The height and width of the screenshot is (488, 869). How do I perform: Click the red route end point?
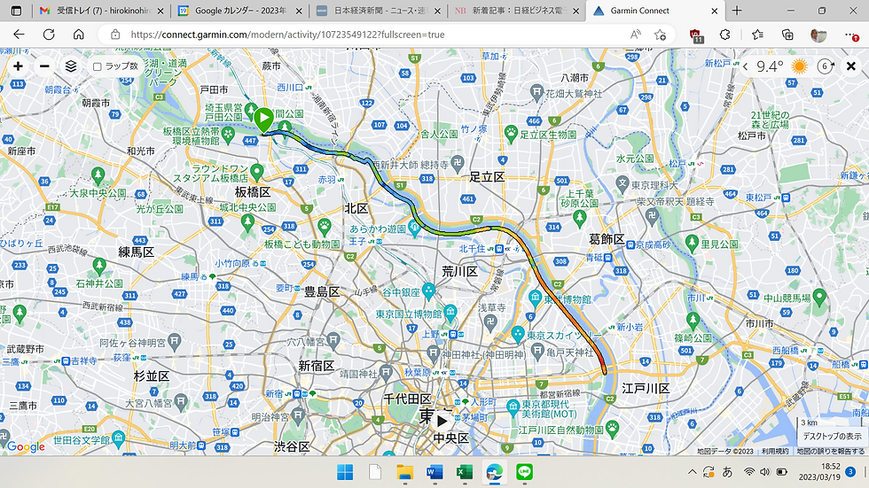point(605,372)
